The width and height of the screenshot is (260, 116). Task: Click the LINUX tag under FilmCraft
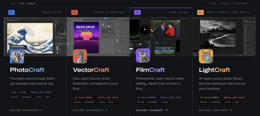click(x=165, y=102)
